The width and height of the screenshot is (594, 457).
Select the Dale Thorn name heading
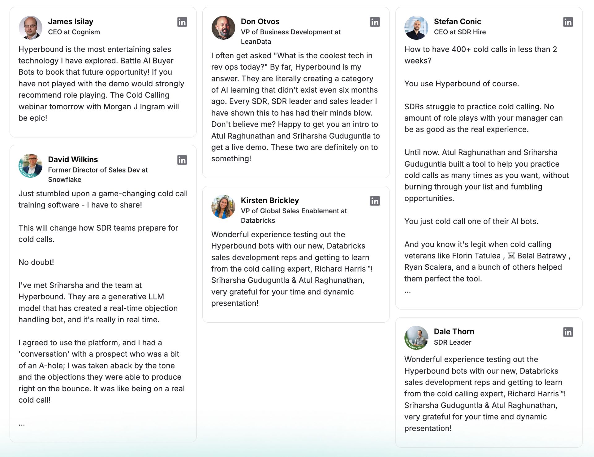coord(454,332)
